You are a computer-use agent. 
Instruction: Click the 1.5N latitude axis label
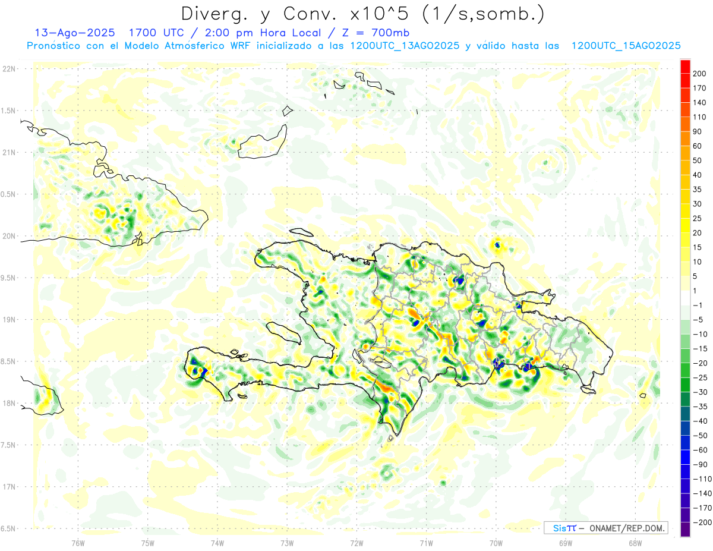coord(9,111)
